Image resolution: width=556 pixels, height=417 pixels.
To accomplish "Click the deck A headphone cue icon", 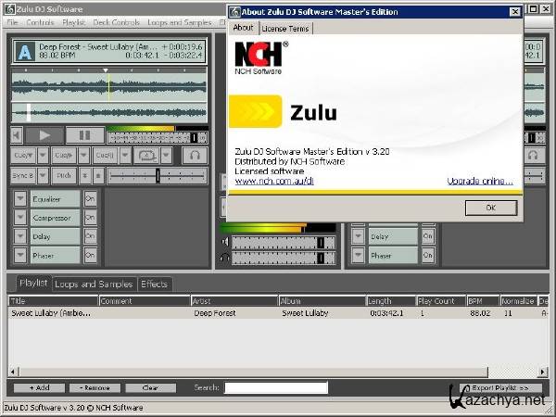I will (194, 156).
